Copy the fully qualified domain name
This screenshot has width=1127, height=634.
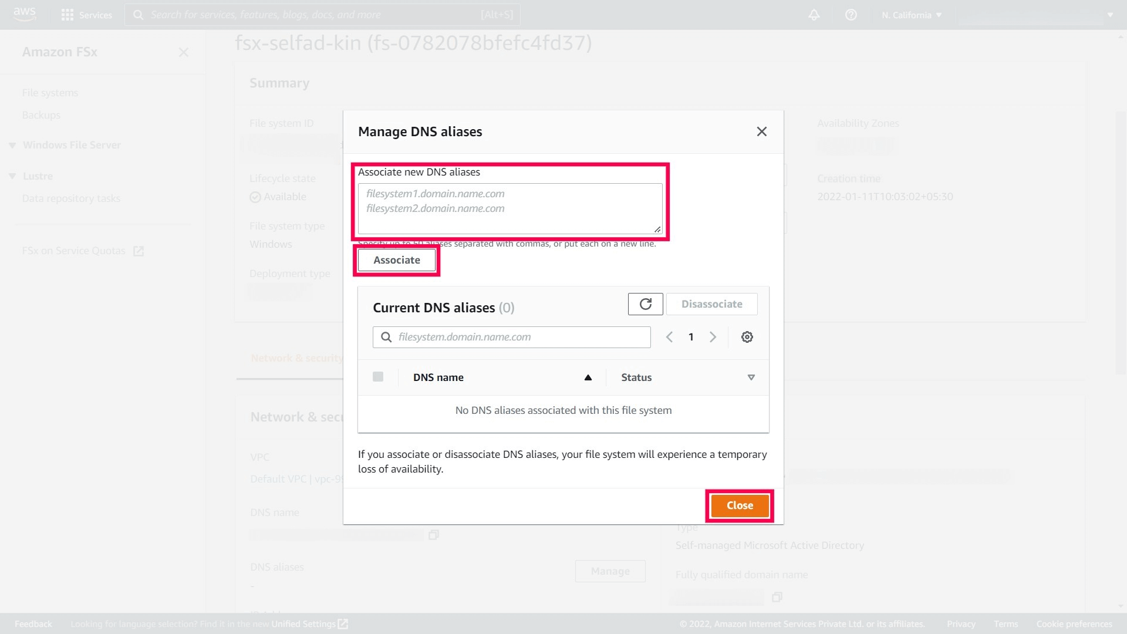[x=777, y=597]
